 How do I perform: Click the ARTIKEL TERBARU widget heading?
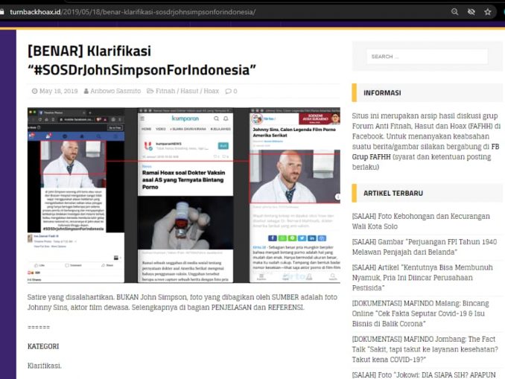pos(393,193)
